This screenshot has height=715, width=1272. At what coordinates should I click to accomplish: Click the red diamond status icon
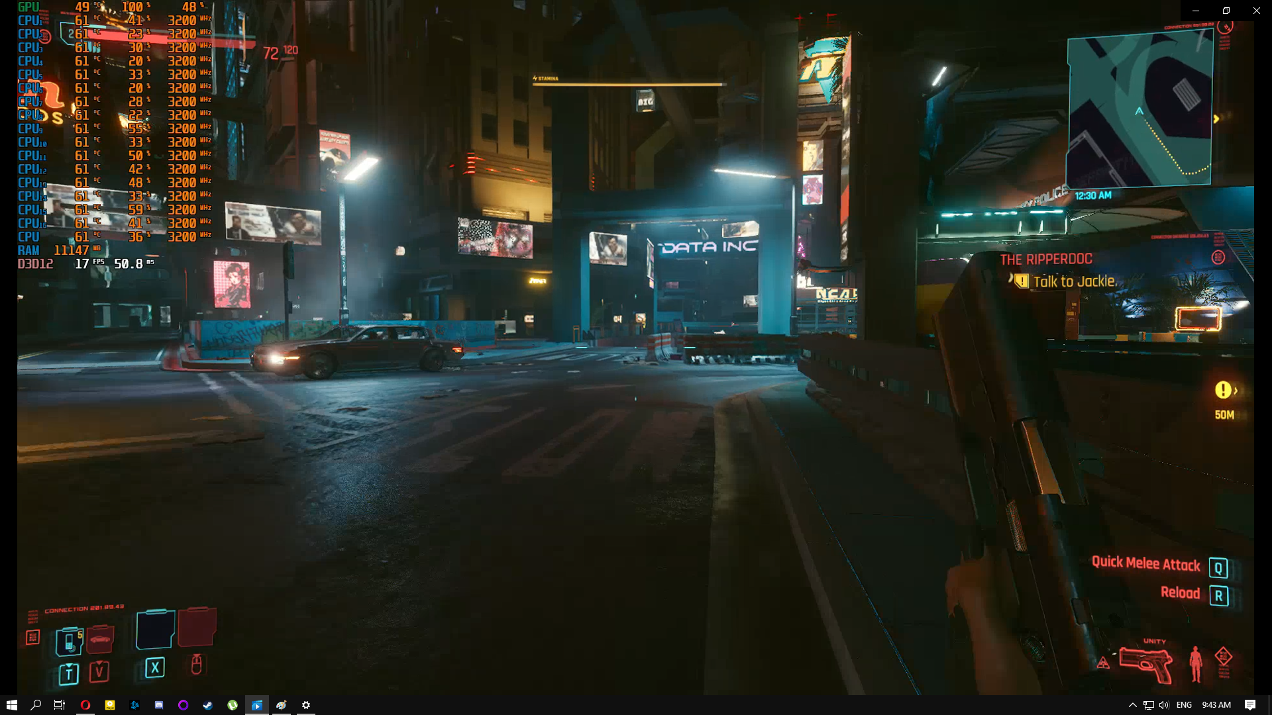(1223, 657)
